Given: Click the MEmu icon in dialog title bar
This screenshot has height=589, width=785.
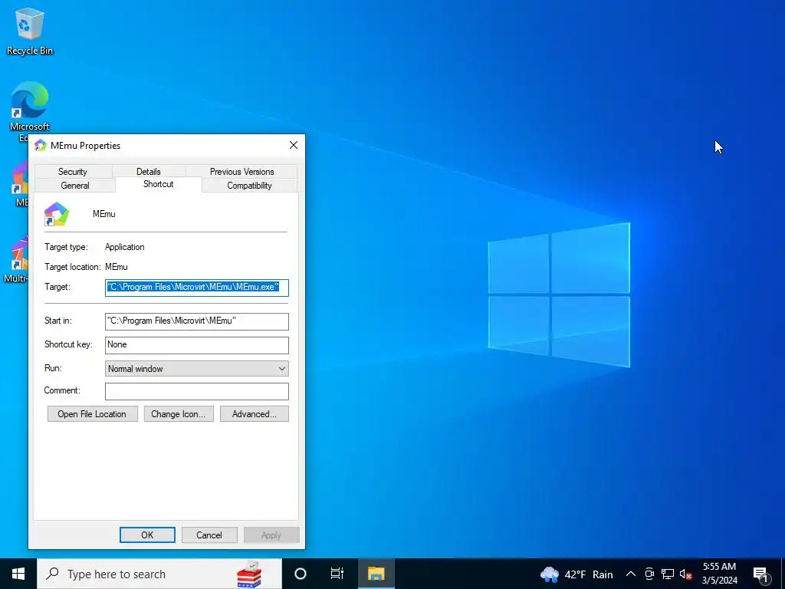Looking at the screenshot, I should [x=40, y=146].
